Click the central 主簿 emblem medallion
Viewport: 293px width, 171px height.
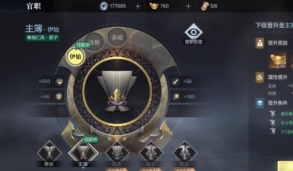[x=117, y=91]
